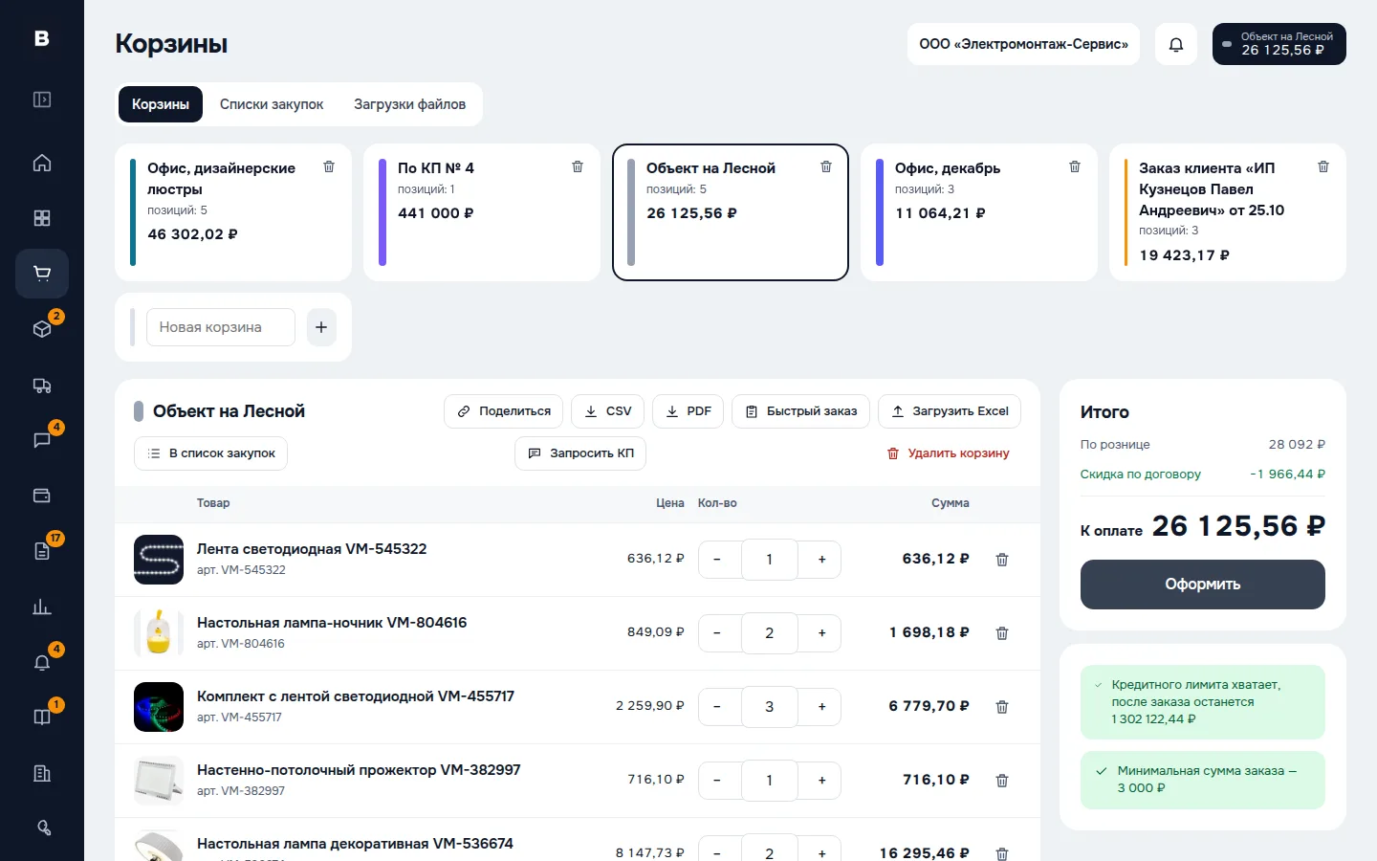This screenshot has width=1377, height=861.
Task: Toggle the sidebar panel icon
Action: (42, 99)
